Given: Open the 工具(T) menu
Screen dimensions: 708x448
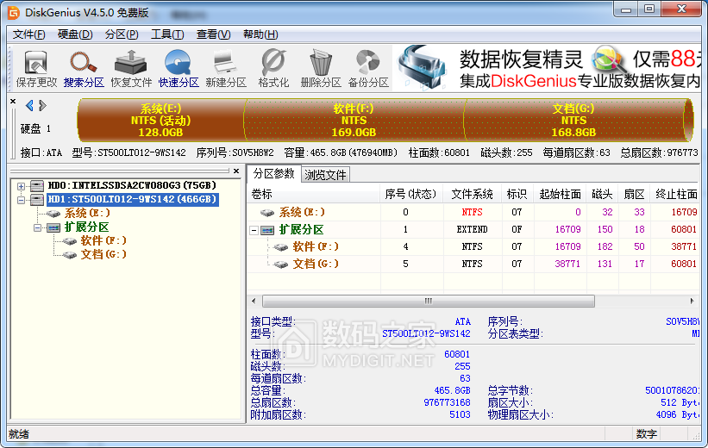Looking at the screenshot, I should (x=167, y=34).
